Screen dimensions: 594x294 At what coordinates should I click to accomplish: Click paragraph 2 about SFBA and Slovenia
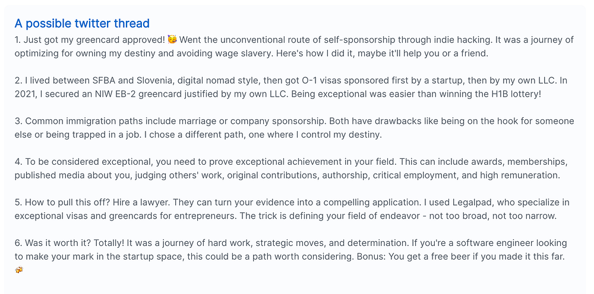point(290,87)
